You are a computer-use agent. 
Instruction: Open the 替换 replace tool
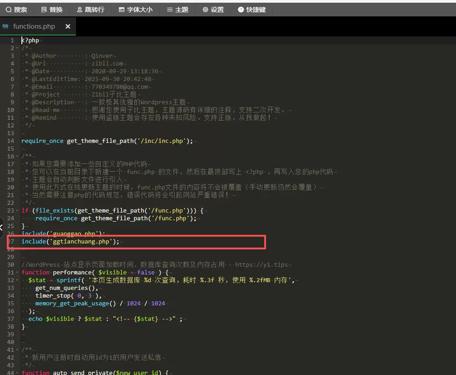click(x=52, y=10)
